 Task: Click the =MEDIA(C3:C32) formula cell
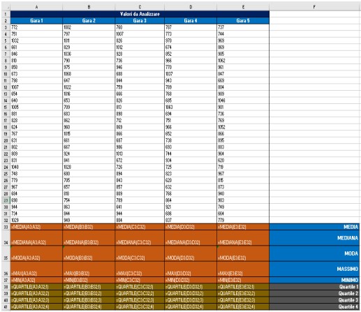point(140,227)
